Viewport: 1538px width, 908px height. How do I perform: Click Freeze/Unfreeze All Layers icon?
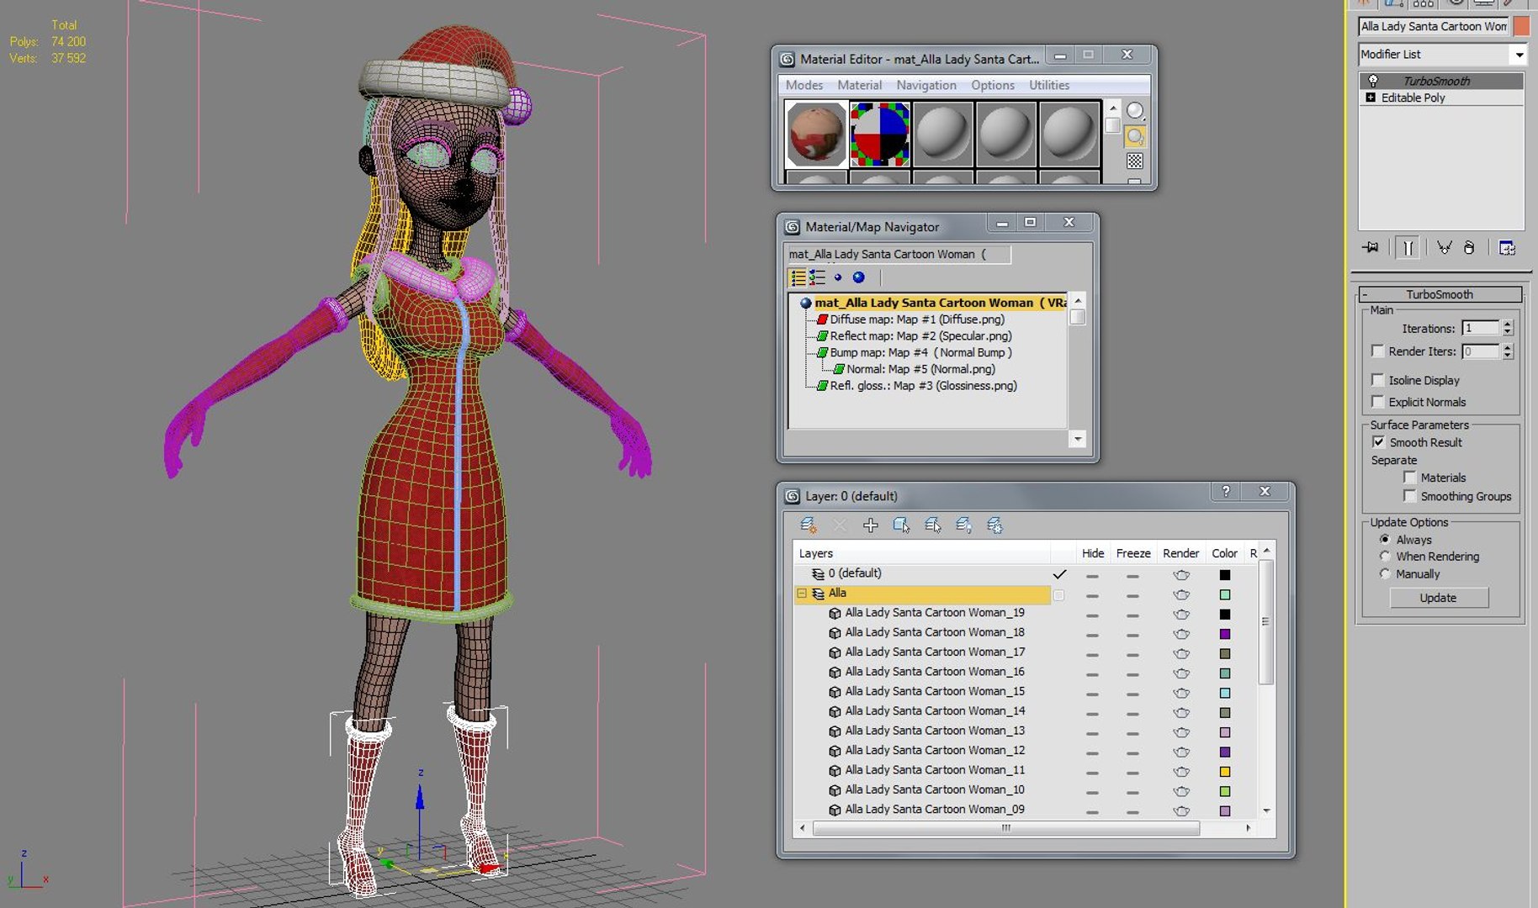[x=994, y=525]
